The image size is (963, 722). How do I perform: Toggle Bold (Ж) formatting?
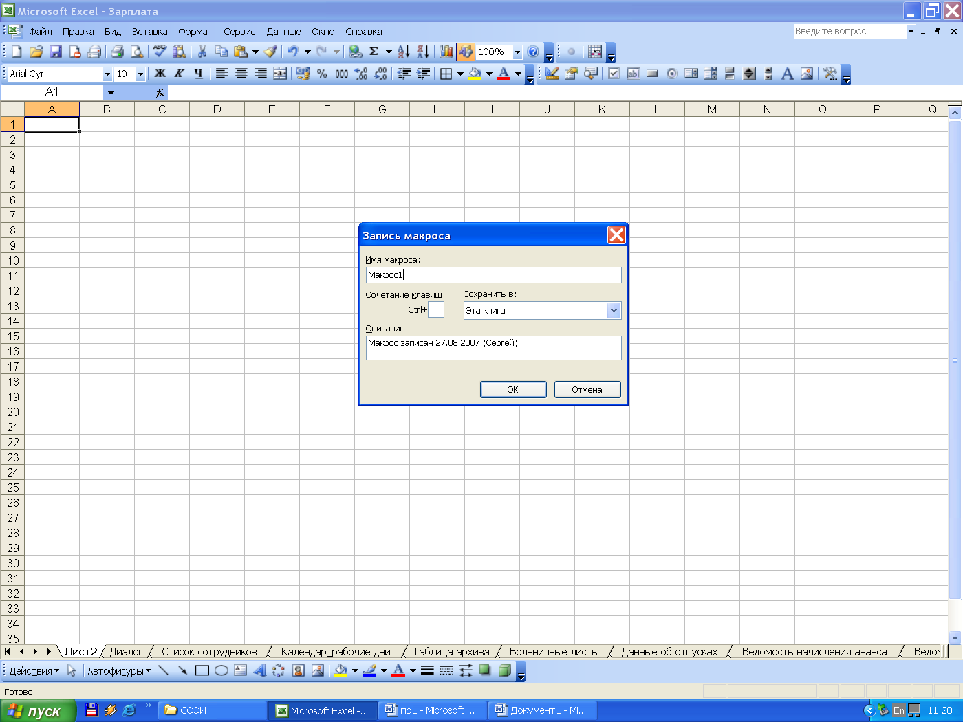[160, 74]
